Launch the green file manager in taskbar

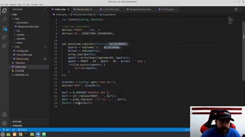click(x=8, y=134)
